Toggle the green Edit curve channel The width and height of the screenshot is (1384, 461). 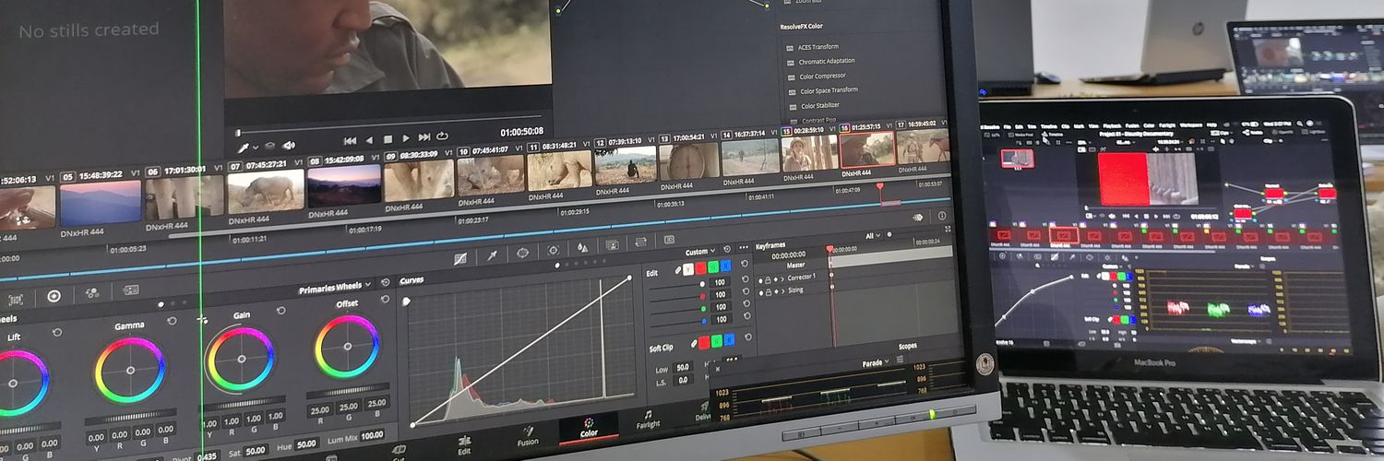tap(713, 267)
